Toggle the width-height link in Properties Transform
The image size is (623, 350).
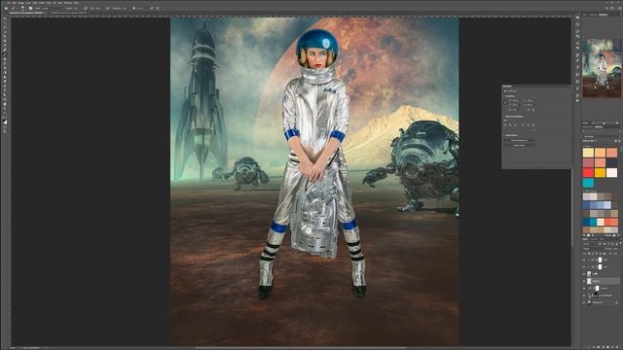tap(505, 103)
